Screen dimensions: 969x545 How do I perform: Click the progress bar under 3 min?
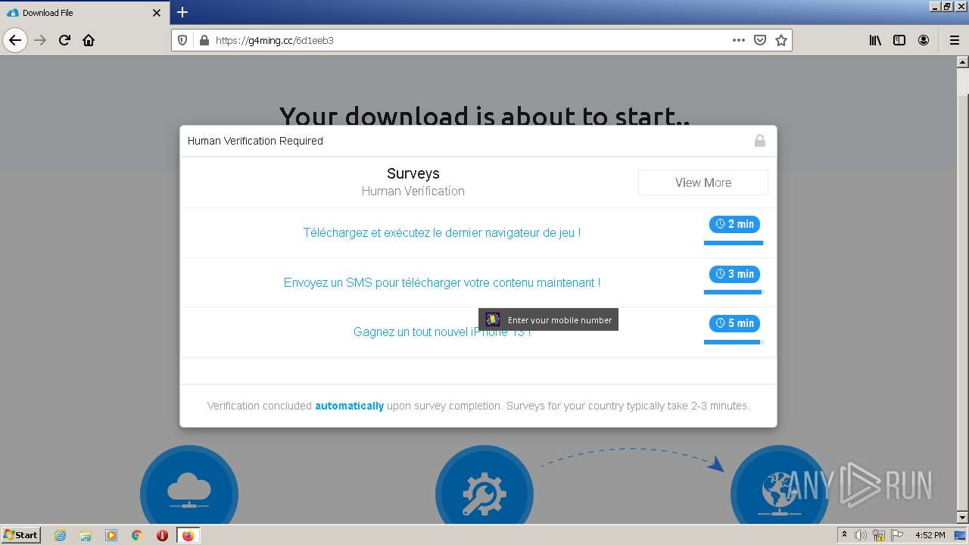734,292
